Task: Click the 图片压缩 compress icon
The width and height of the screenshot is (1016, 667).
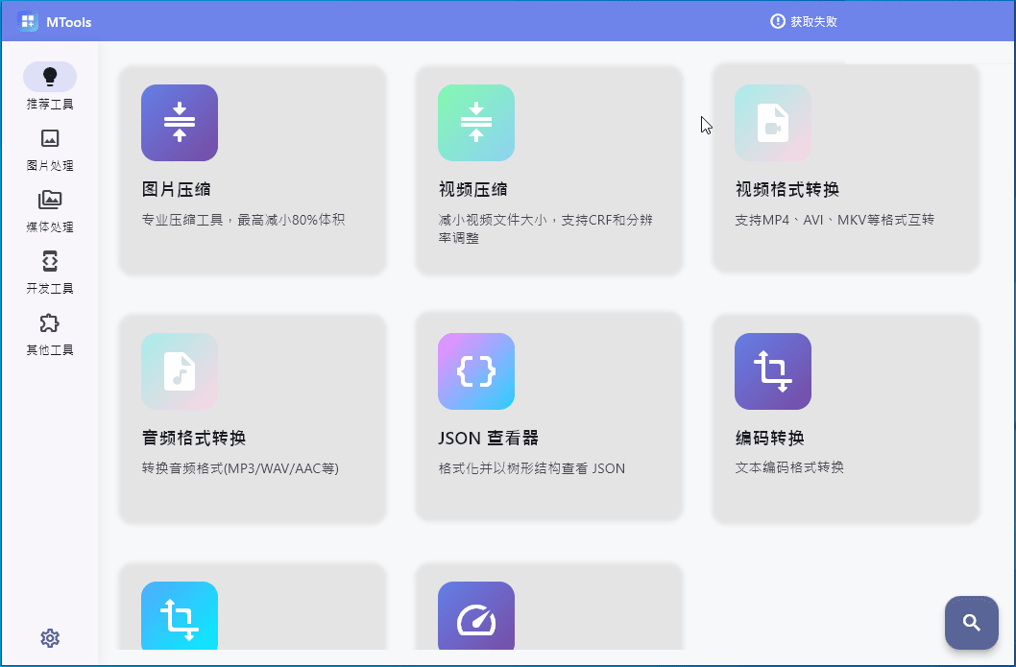Action: [180, 123]
